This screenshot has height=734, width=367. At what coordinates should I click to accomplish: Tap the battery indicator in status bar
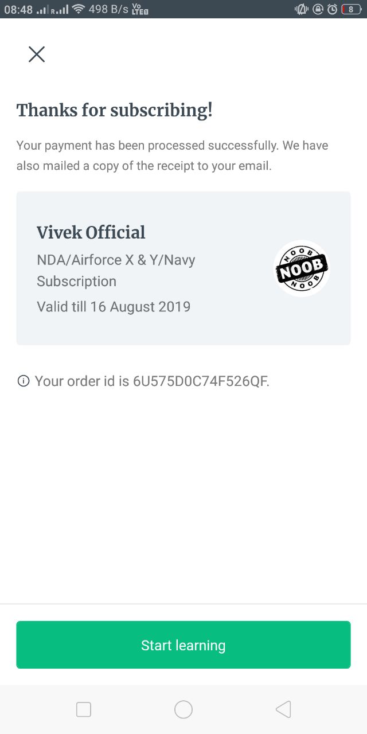(x=351, y=9)
